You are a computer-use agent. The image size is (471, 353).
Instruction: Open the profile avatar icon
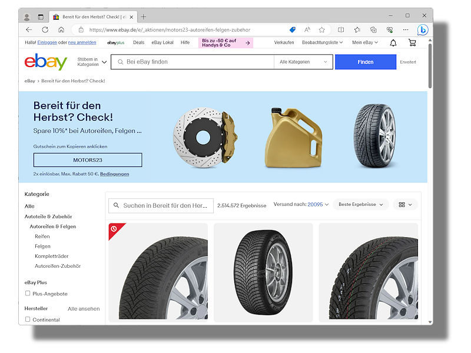(26, 17)
